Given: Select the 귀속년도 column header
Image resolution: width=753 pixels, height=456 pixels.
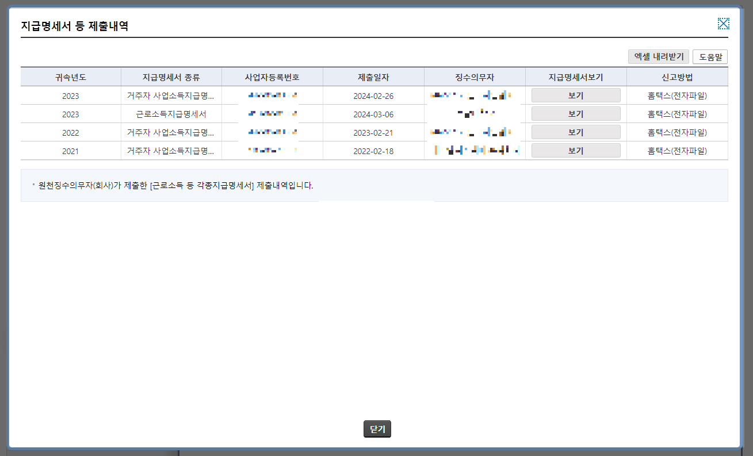Looking at the screenshot, I should [x=71, y=77].
